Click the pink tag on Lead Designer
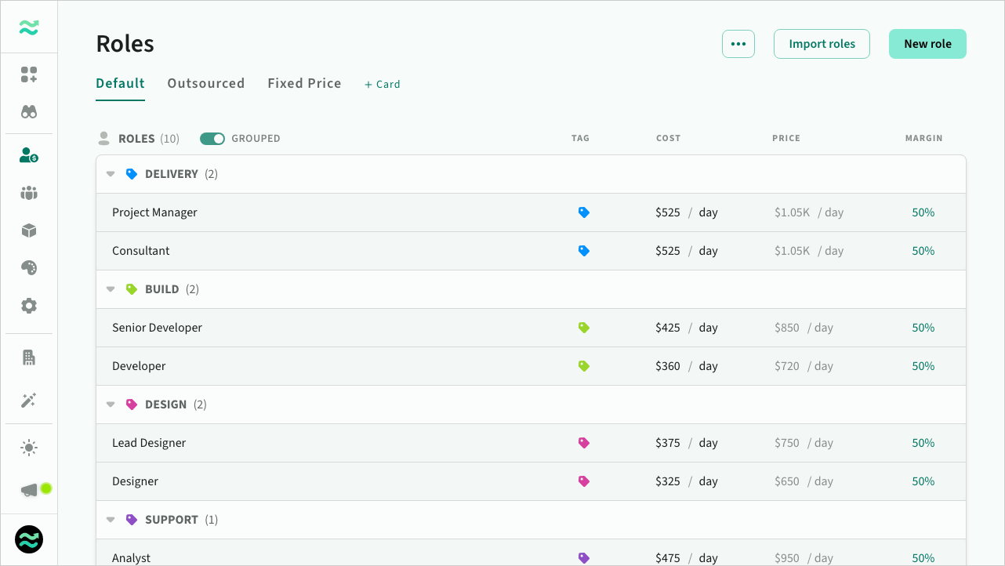This screenshot has height=566, width=1005. click(583, 443)
